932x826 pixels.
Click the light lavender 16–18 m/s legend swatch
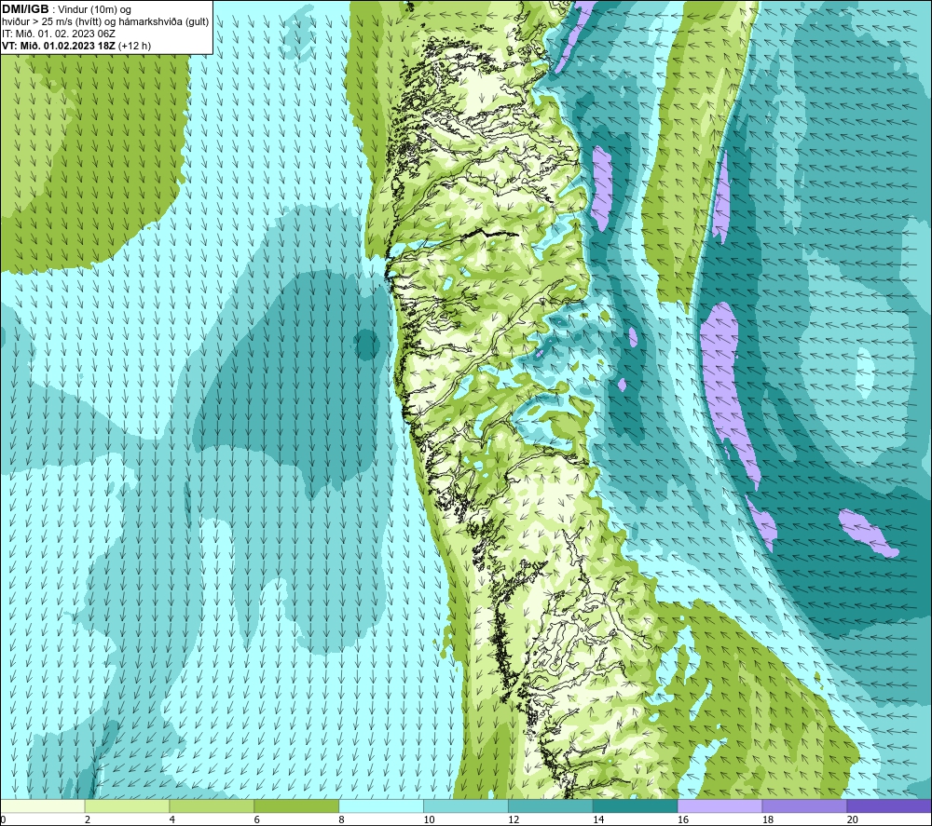coord(720,806)
